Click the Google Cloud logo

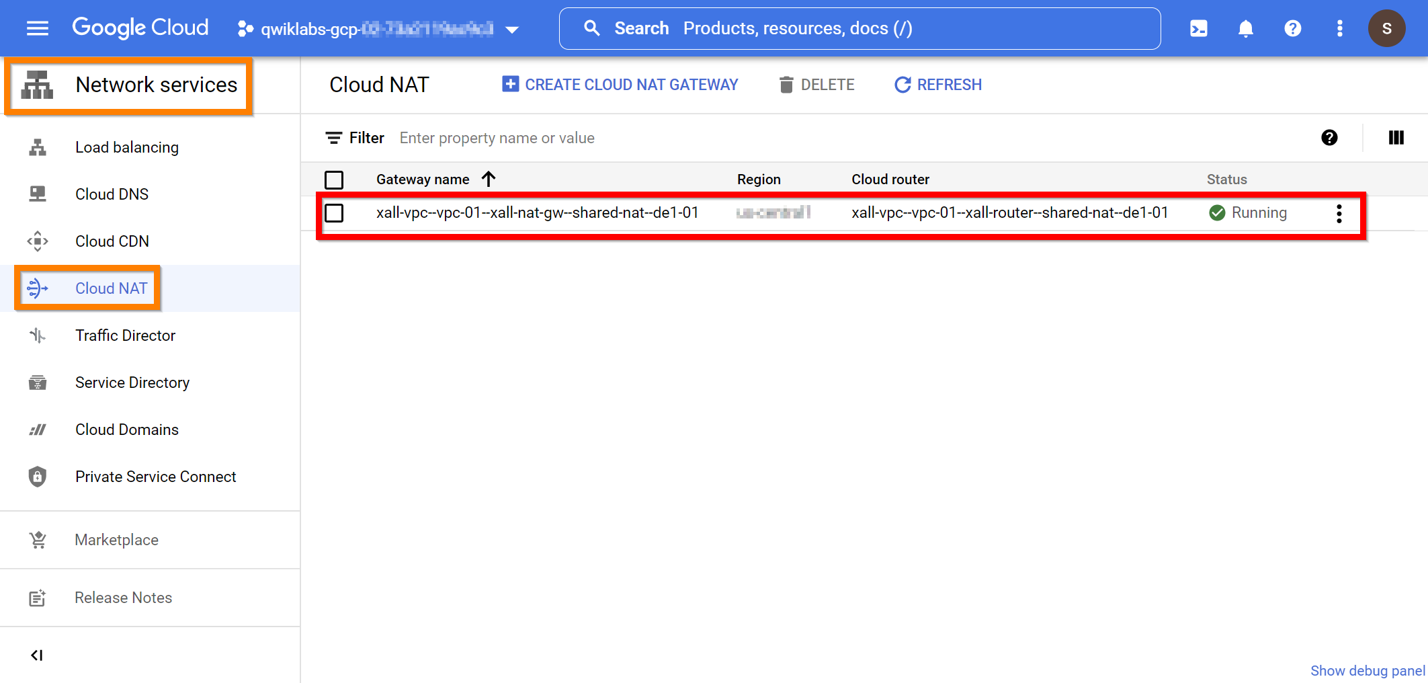point(140,28)
